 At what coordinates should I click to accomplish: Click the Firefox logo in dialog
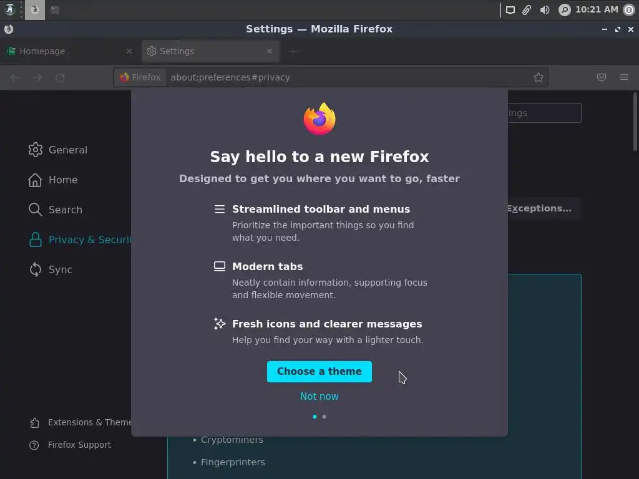pos(319,119)
